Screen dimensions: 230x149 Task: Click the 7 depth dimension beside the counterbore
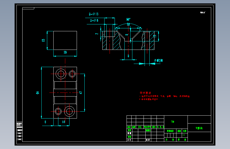point(97,34)
